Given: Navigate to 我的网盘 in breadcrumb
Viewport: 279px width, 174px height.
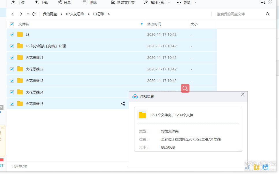Looking at the screenshot, I should [50, 14].
